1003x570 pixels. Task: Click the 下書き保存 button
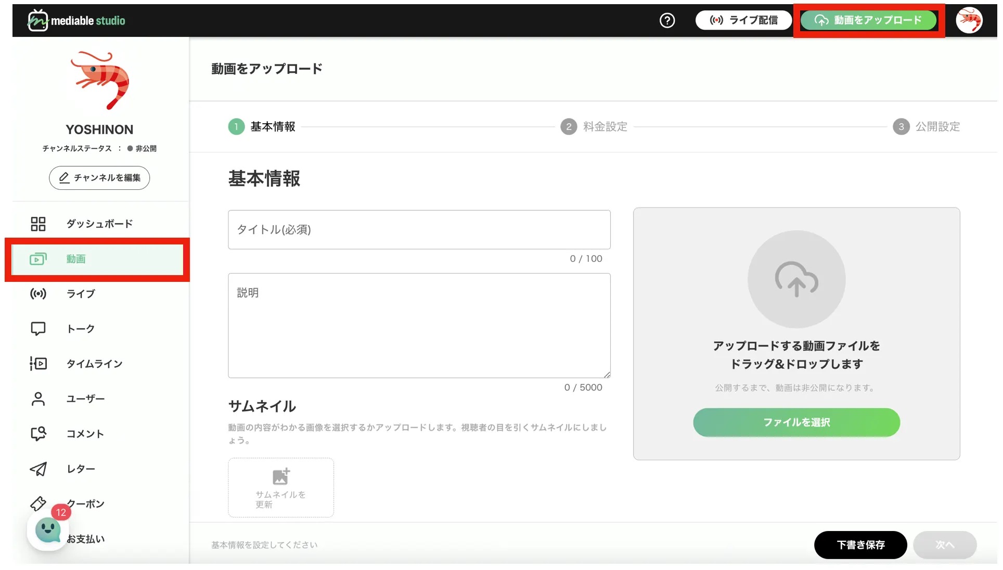point(860,545)
